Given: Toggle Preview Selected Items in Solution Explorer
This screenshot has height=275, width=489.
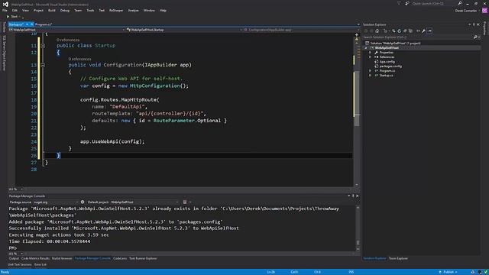Looking at the screenshot, I should point(429,31).
